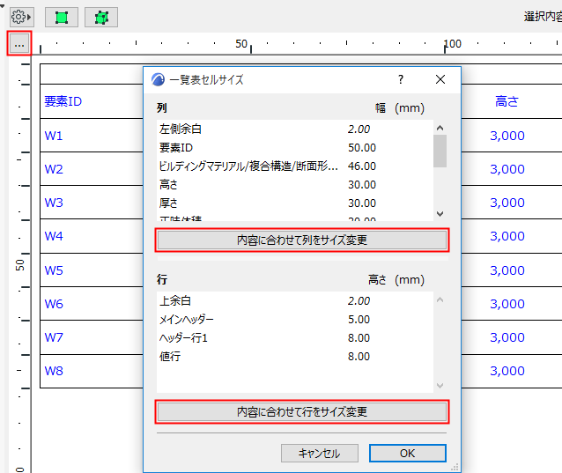Click the 50 mark on horizontal ruler
Image resolution: width=562 pixels, height=473 pixels.
pos(241,44)
